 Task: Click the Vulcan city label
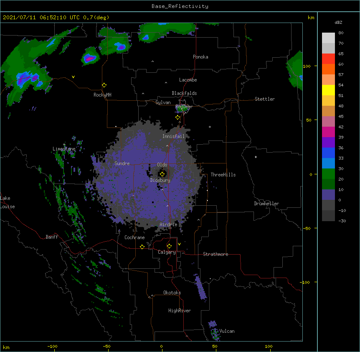point(227,331)
